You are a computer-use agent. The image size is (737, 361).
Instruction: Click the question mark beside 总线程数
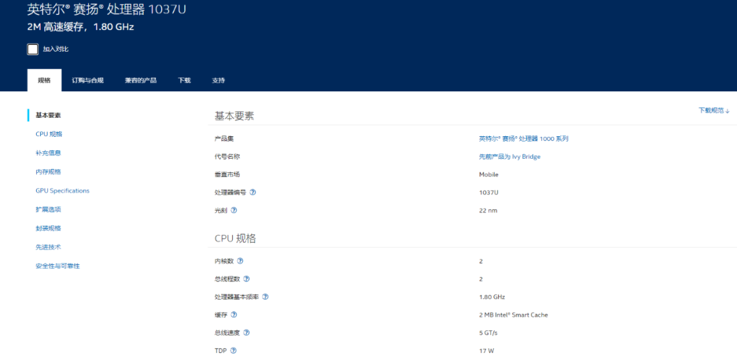(x=246, y=279)
